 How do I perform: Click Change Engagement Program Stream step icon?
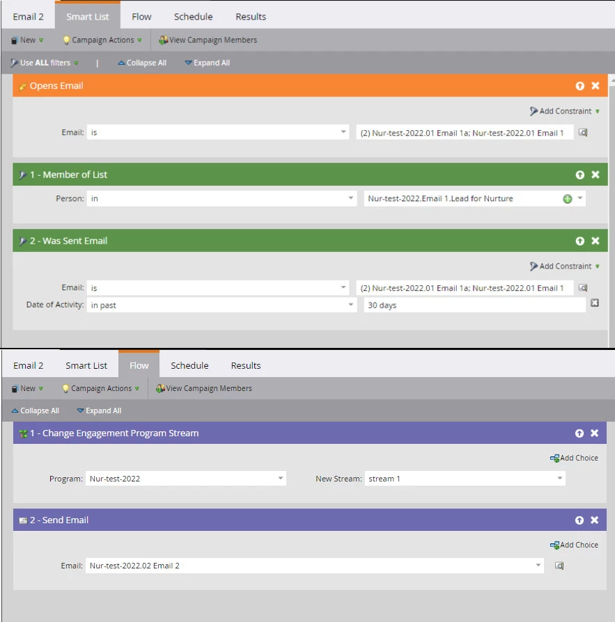(23, 433)
